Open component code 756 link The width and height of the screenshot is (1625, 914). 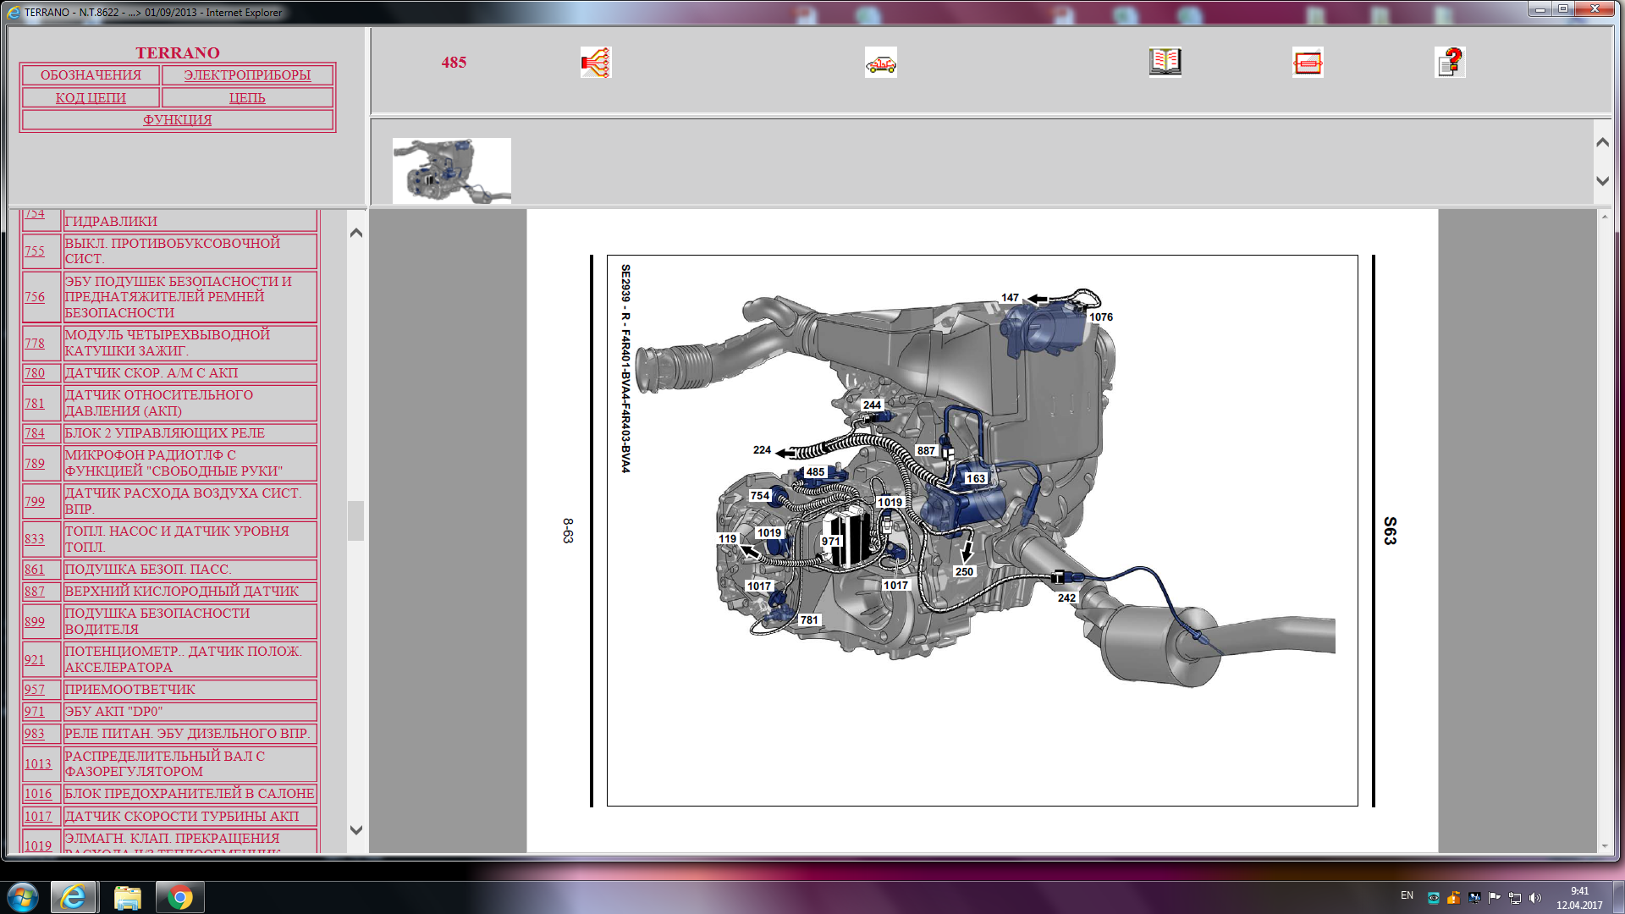(x=35, y=297)
